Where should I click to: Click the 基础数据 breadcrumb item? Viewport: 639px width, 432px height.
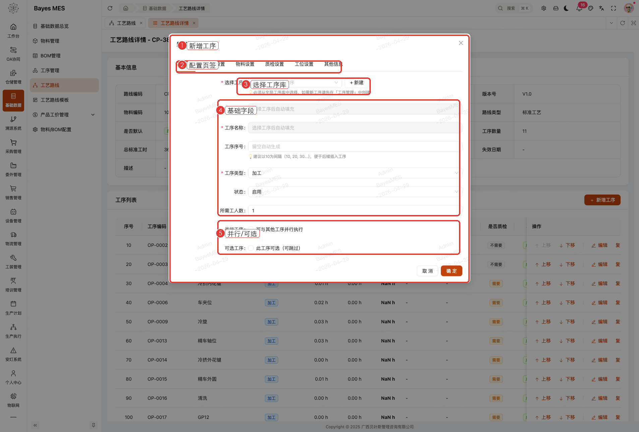[x=155, y=8]
